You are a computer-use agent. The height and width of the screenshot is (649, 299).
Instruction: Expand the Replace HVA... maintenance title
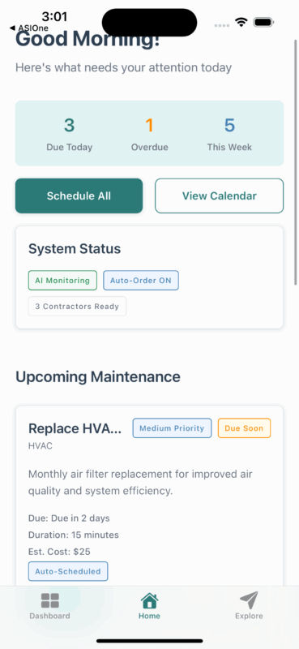click(x=75, y=429)
